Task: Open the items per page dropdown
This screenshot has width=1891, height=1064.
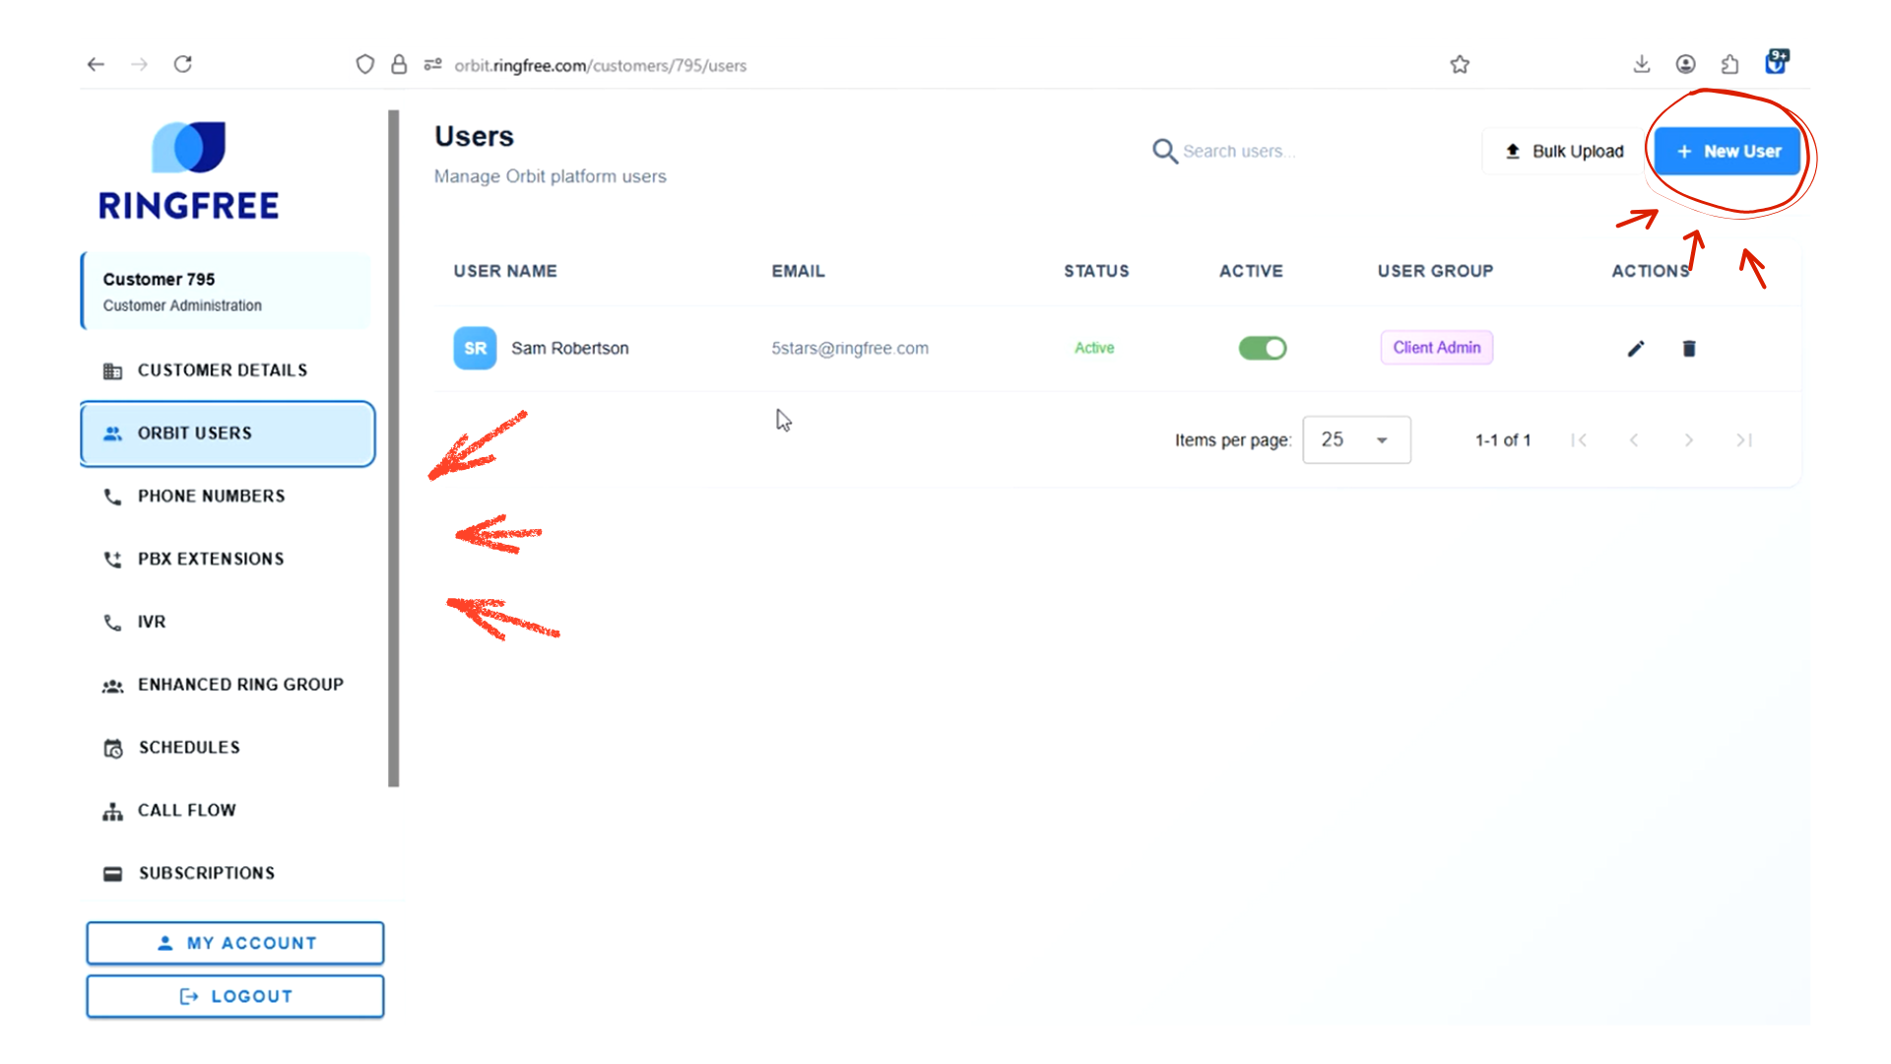Action: (x=1356, y=440)
